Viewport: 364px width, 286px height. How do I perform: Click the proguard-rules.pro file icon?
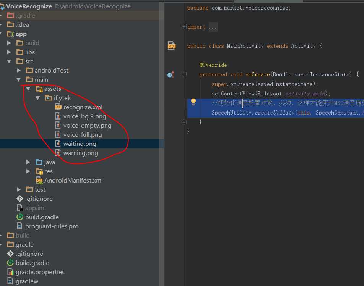pos(20,226)
